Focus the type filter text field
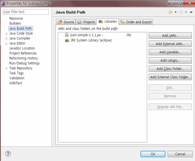 (x=26, y=12)
